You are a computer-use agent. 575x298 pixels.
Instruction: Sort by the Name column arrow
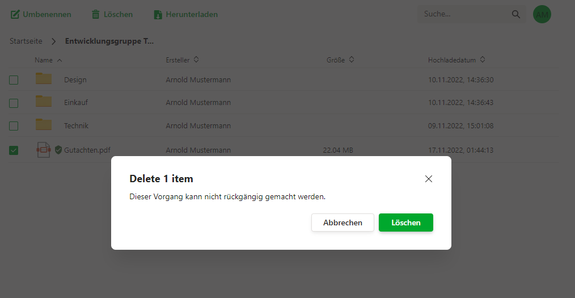(x=60, y=60)
